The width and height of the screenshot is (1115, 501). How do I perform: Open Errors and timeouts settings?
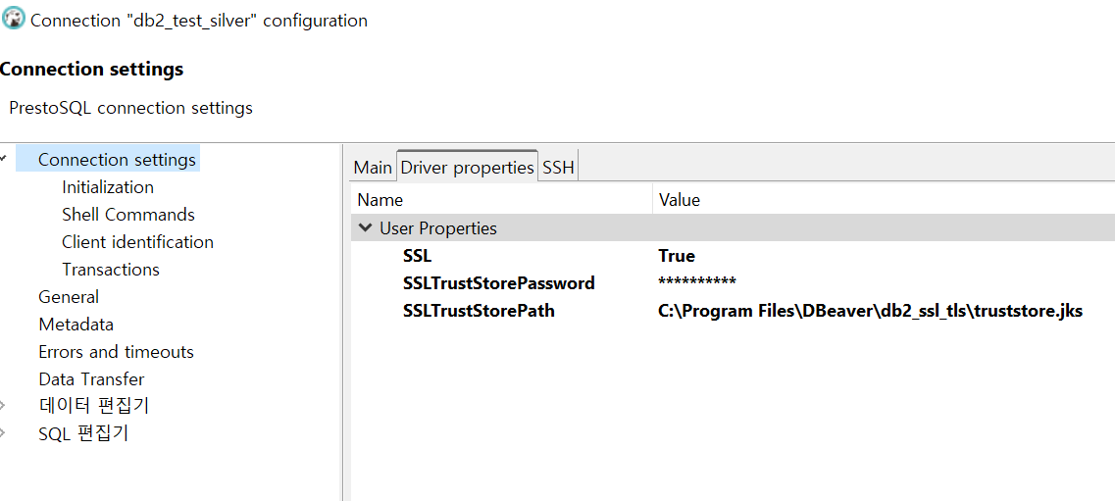tap(116, 352)
